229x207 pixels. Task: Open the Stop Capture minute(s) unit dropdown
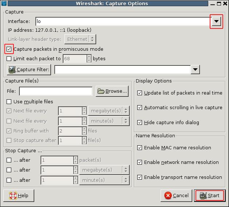104,180
